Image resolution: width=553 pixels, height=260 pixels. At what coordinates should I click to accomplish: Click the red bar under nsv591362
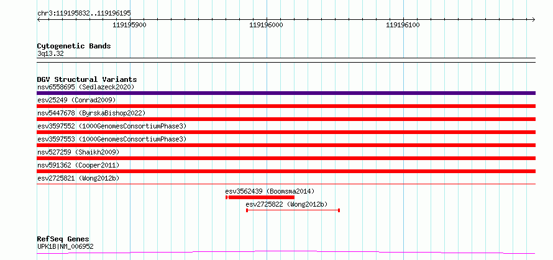coord(286,171)
